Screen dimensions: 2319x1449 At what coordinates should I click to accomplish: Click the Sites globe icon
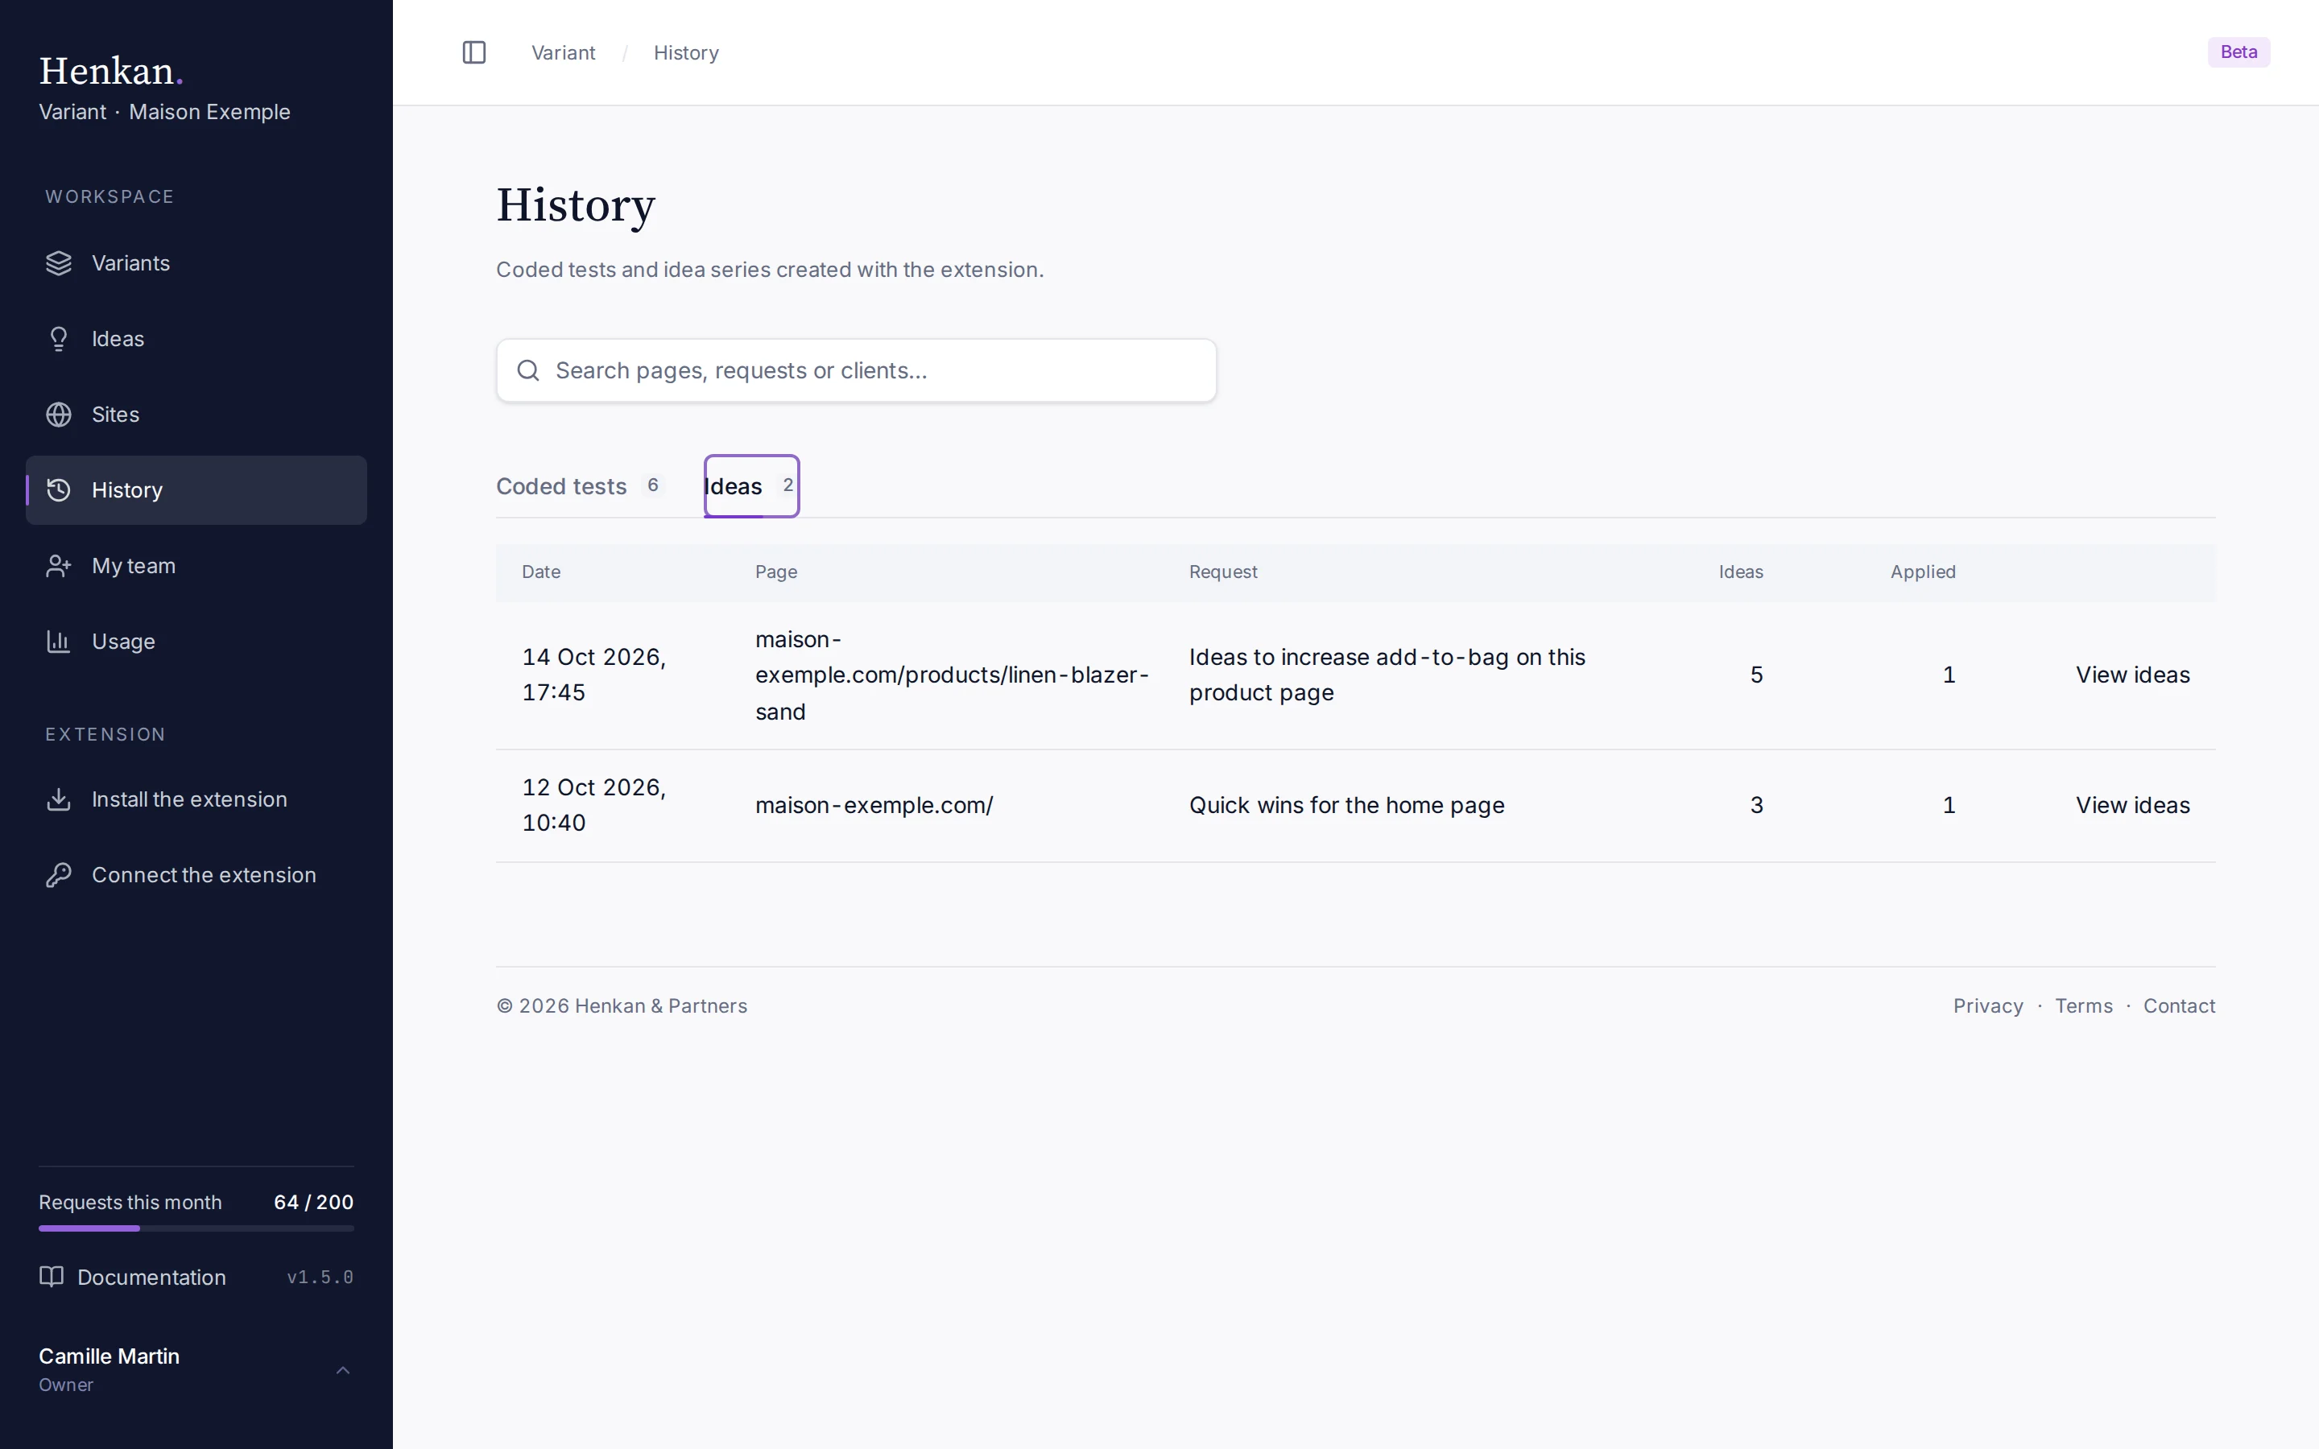pyautogui.click(x=59, y=415)
